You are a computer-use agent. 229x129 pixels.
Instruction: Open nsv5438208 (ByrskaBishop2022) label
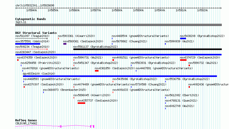tap(202, 36)
